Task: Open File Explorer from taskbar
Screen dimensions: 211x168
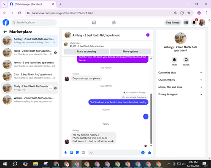Action: [x=35, y=164]
